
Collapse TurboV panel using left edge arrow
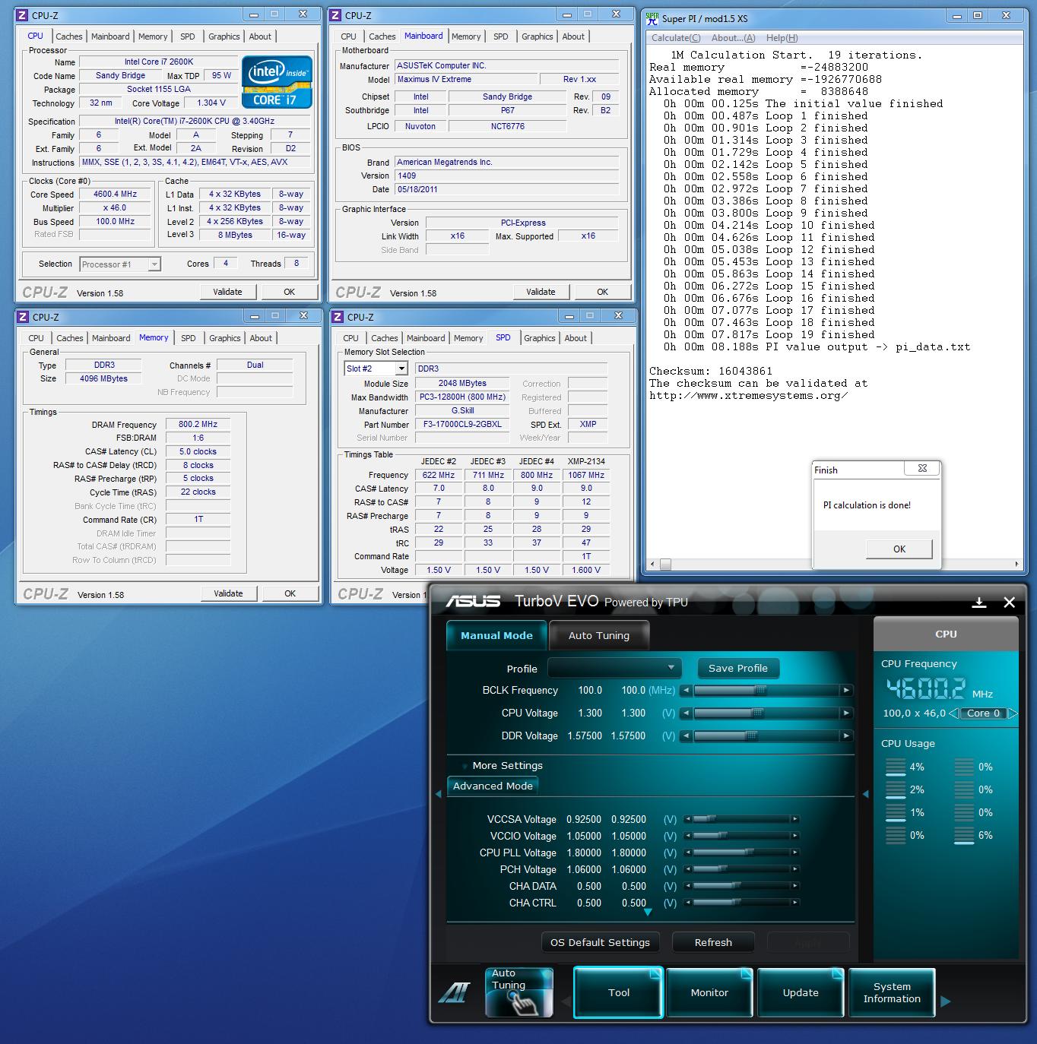[438, 794]
